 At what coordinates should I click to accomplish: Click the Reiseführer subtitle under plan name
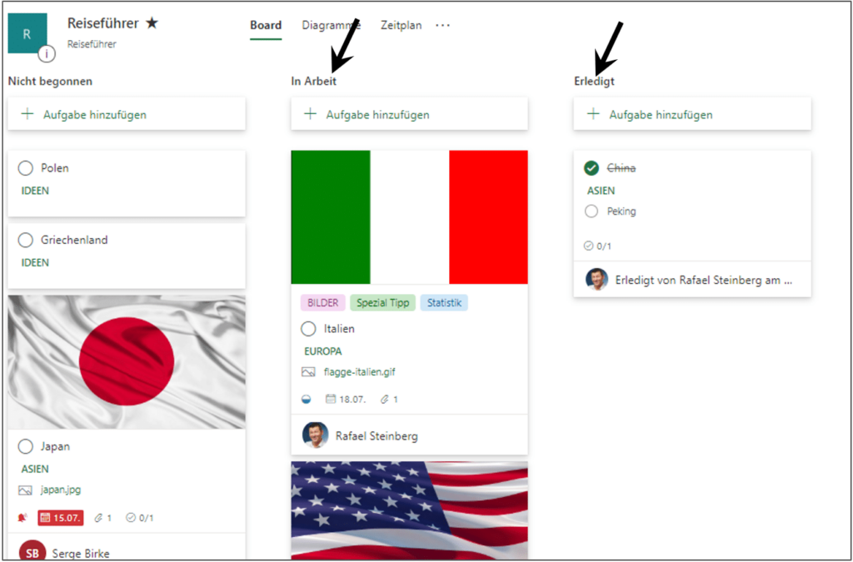[x=92, y=45]
